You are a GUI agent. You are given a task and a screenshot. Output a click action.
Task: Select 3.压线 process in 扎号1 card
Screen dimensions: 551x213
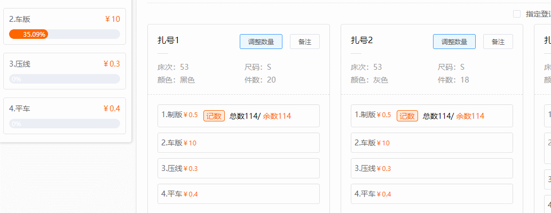pyautogui.click(x=238, y=168)
